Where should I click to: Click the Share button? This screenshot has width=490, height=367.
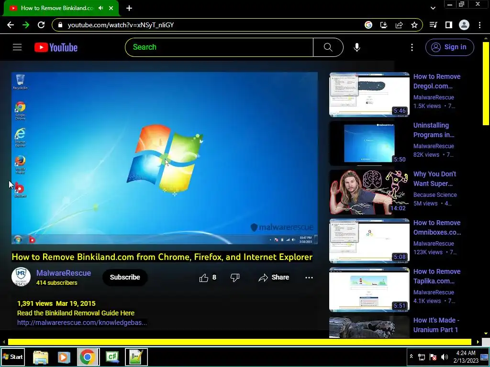(x=274, y=277)
